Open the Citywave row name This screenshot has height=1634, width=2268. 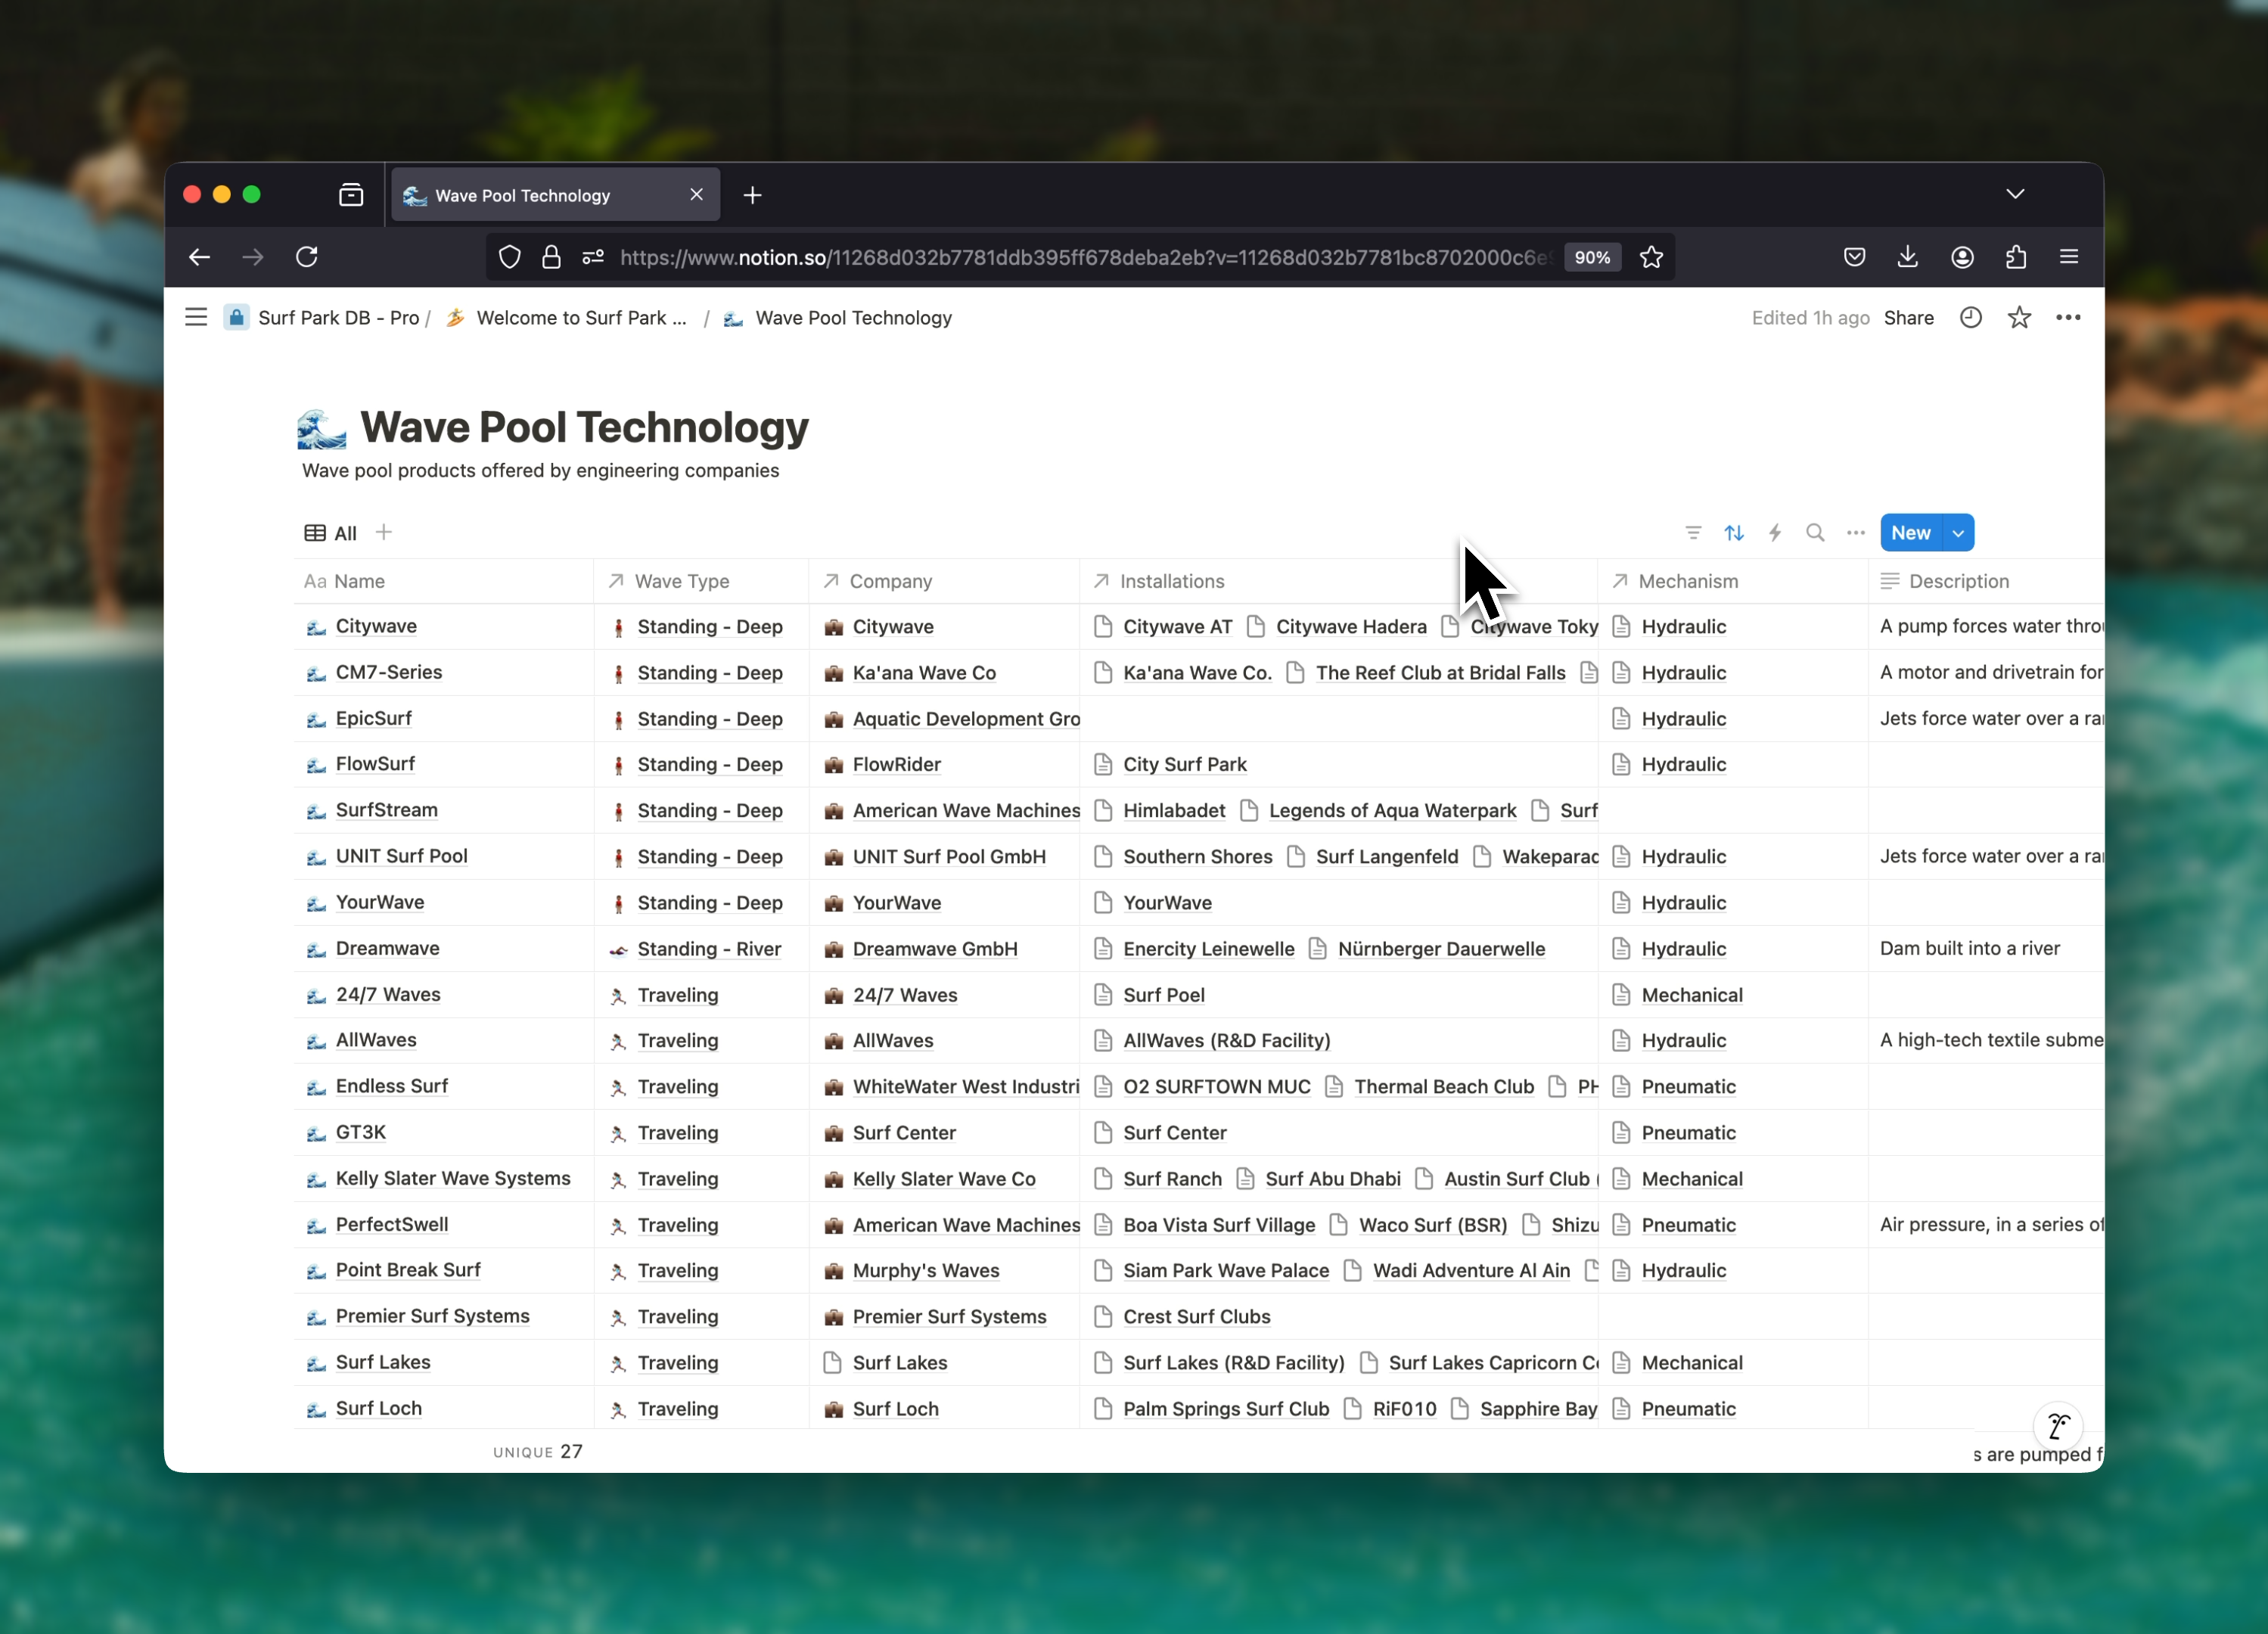tap(376, 626)
